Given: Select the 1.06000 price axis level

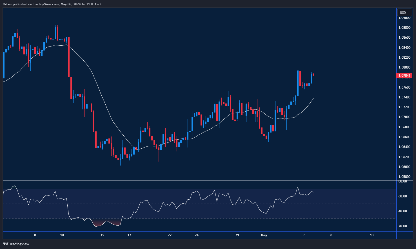Looking at the screenshot, I should [x=404, y=167].
